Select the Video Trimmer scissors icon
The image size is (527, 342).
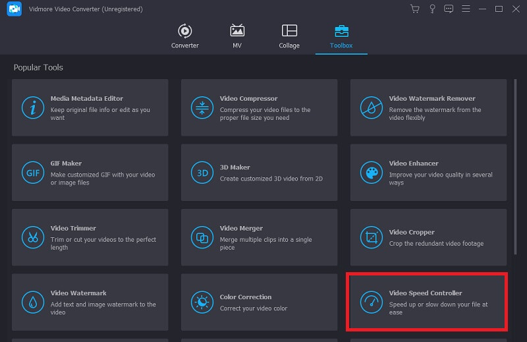32,237
